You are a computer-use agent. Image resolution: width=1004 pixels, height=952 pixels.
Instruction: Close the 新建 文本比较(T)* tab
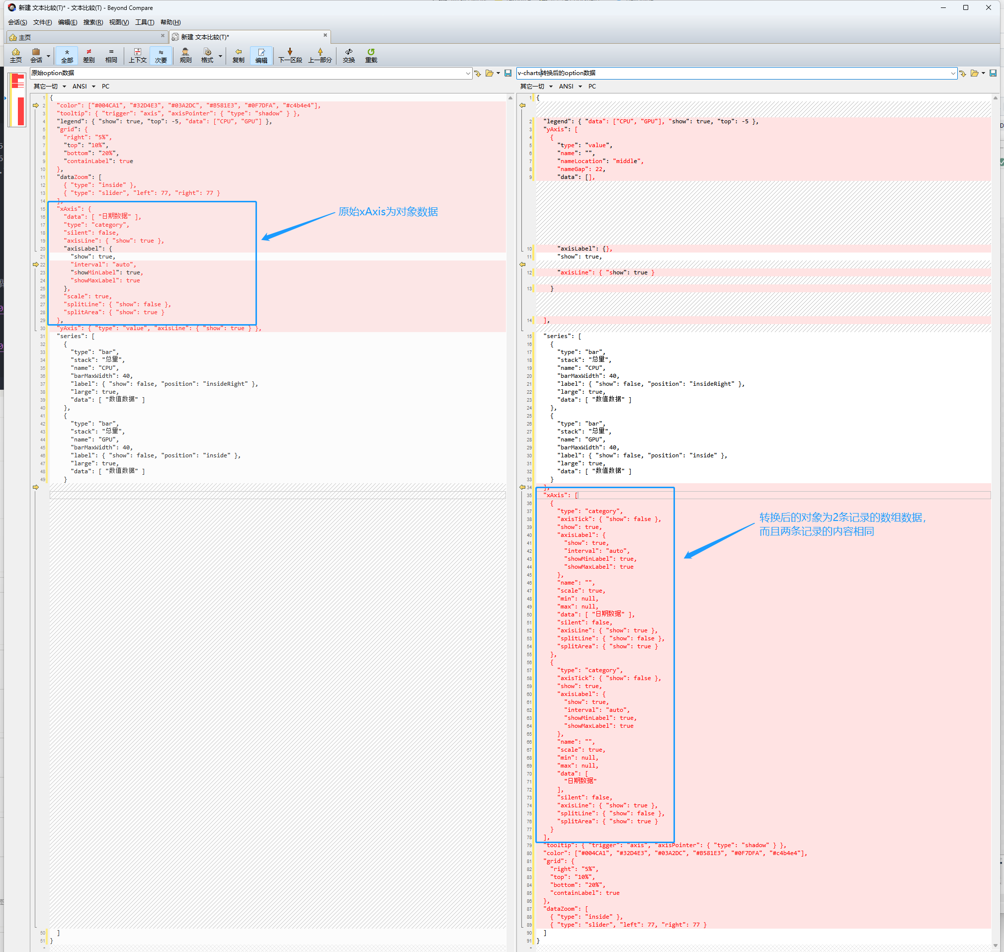pos(325,35)
